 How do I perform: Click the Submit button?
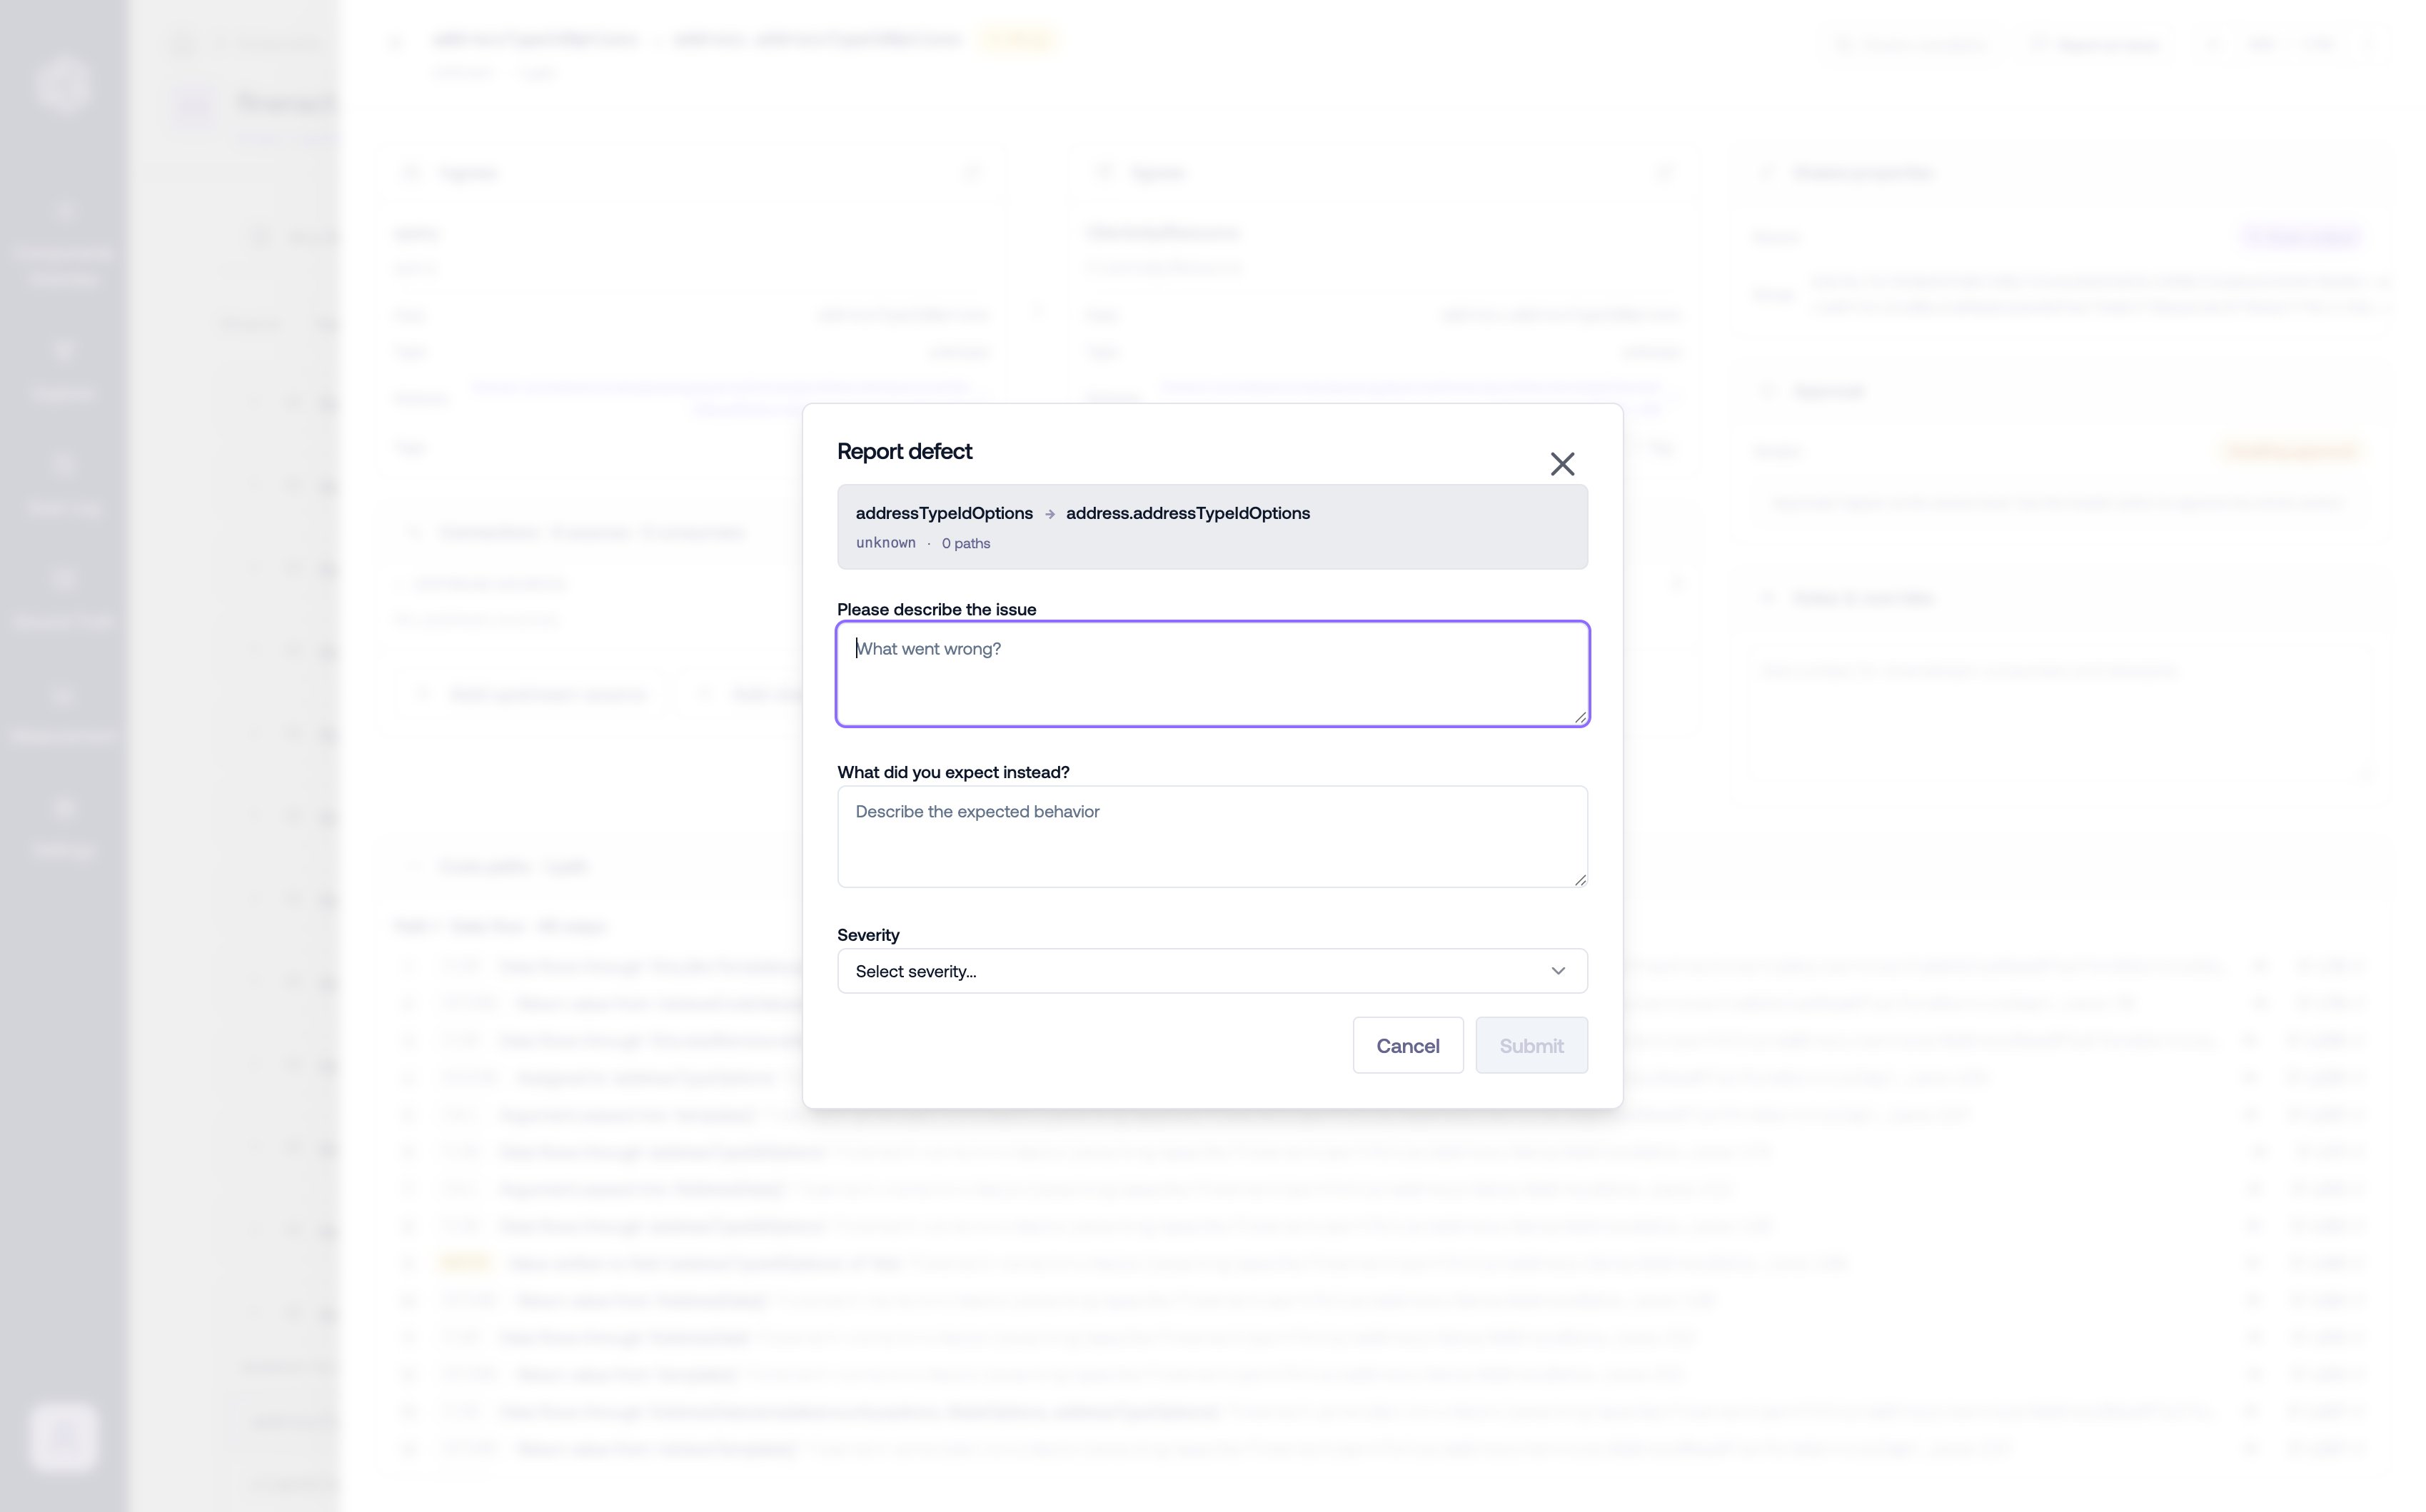(x=1531, y=1045)
